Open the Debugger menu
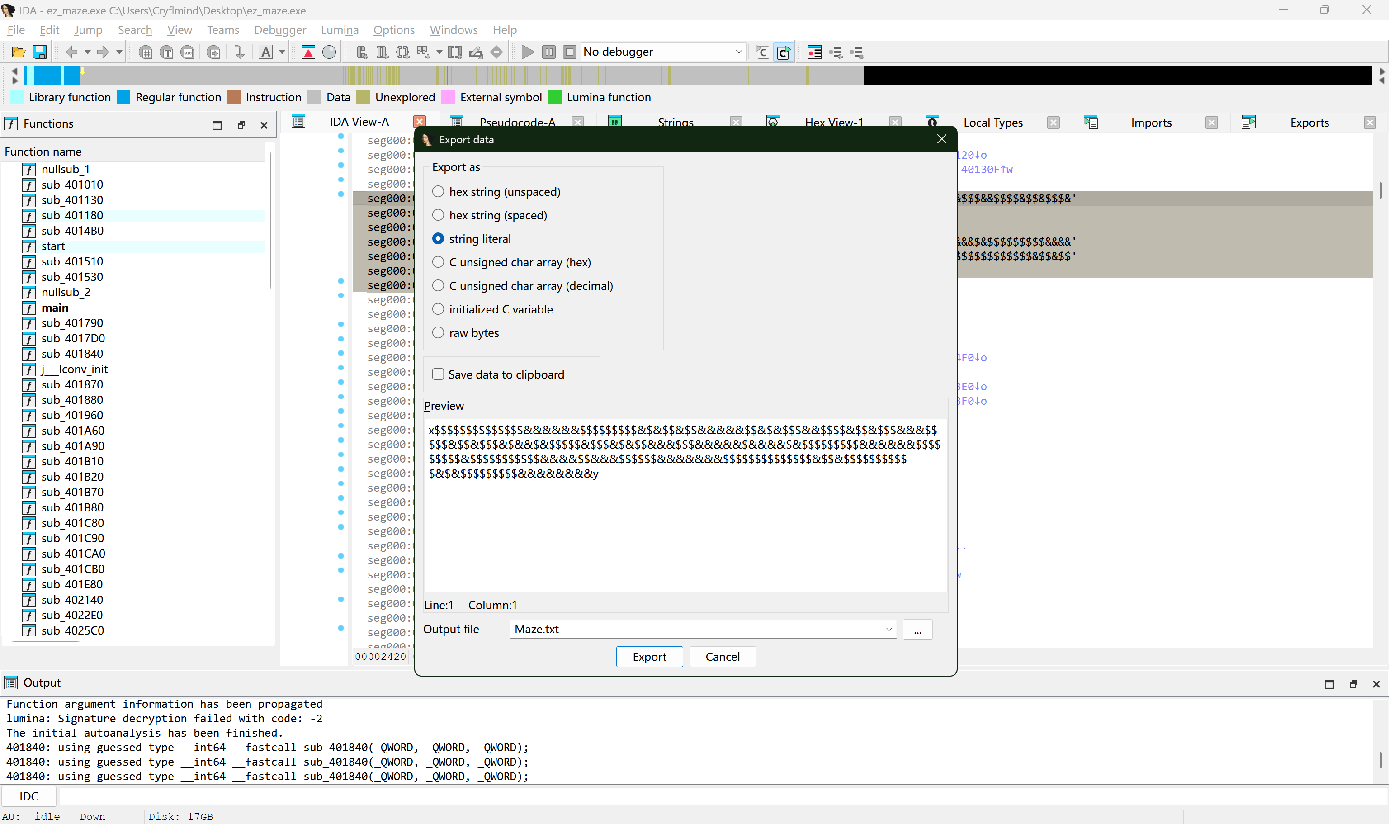This screenshot has height=824, width=1389. (x=280, y=30)
